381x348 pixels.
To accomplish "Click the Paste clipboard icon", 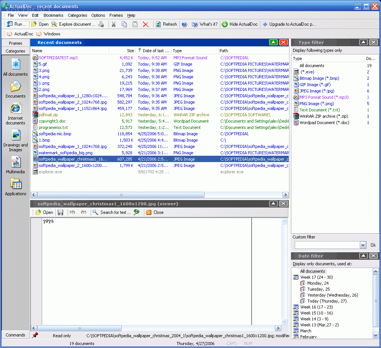I will click(135, 24).
